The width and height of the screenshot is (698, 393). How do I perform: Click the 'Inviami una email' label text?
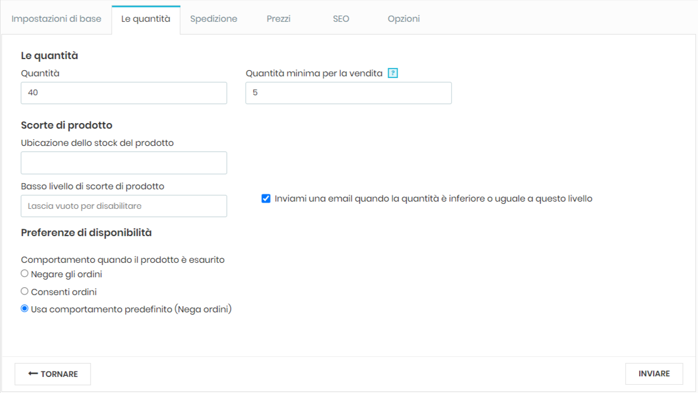click(433, 199)
